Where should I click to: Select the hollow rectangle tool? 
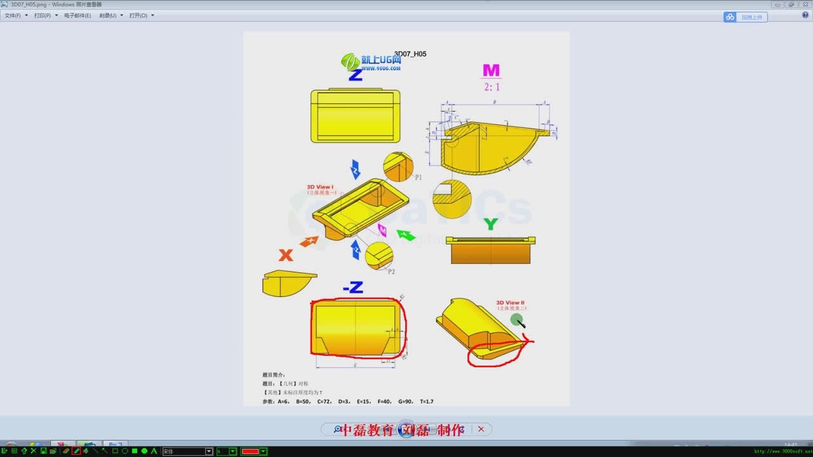(115, 451)
